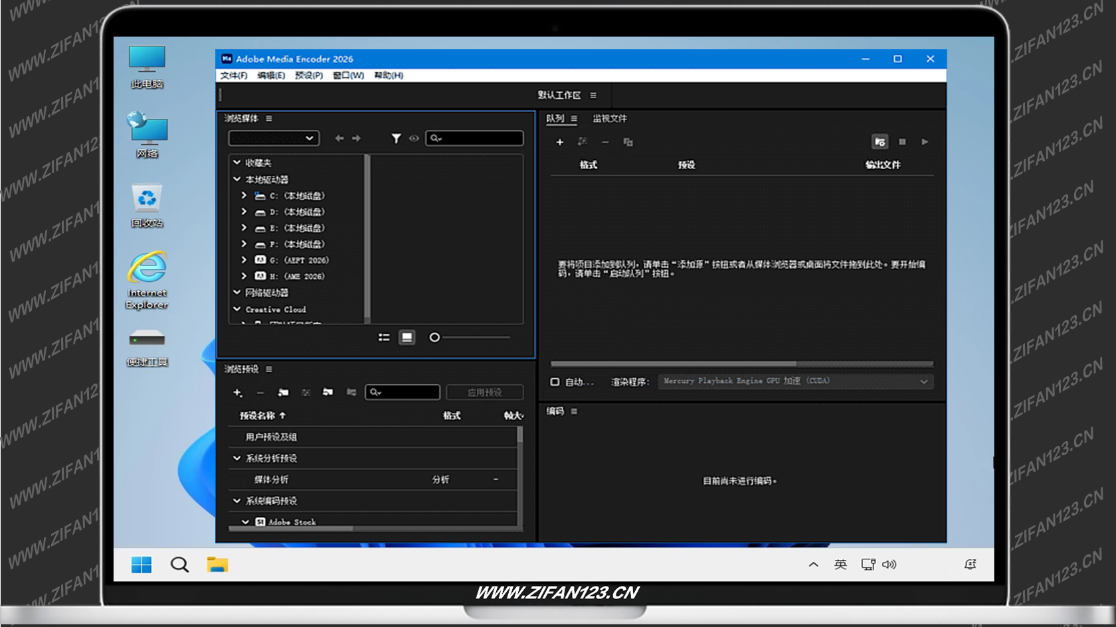Expand the H: (AME 2026) drive

click(244, 275)
